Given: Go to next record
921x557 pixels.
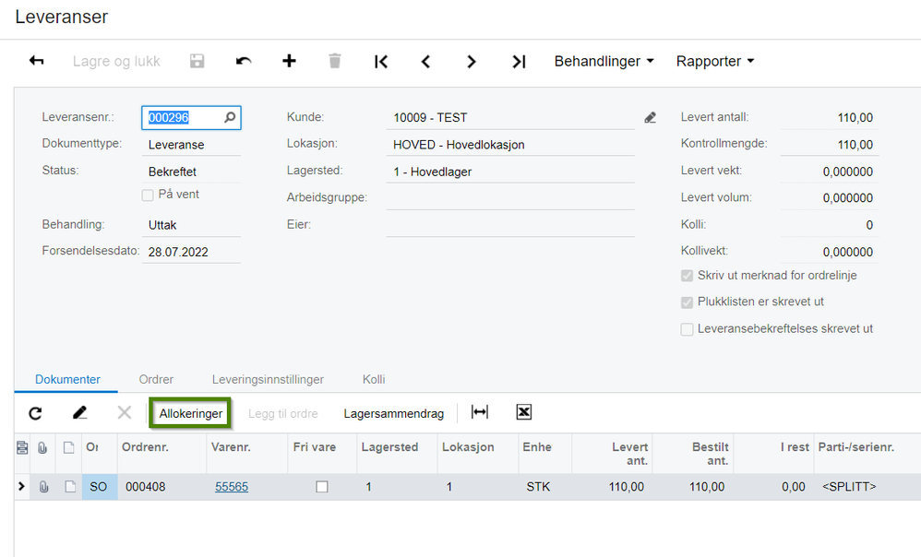Looking at the screenshot, I should [471, 61].
